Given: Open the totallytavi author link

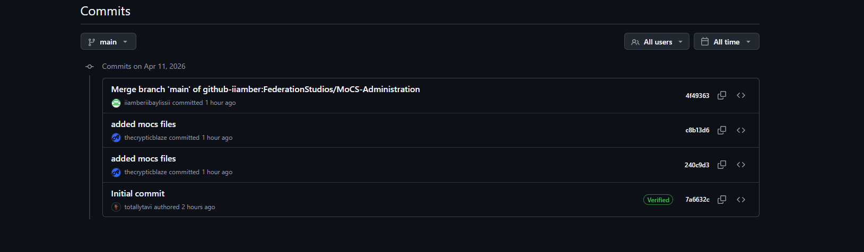Looking at the screenshot, I should click(138, 207).
